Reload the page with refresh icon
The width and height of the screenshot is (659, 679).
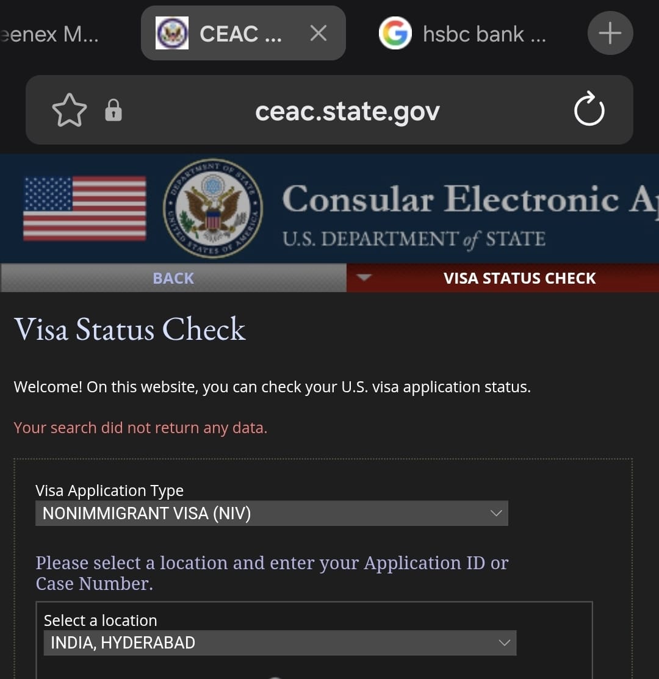point(589,110)
